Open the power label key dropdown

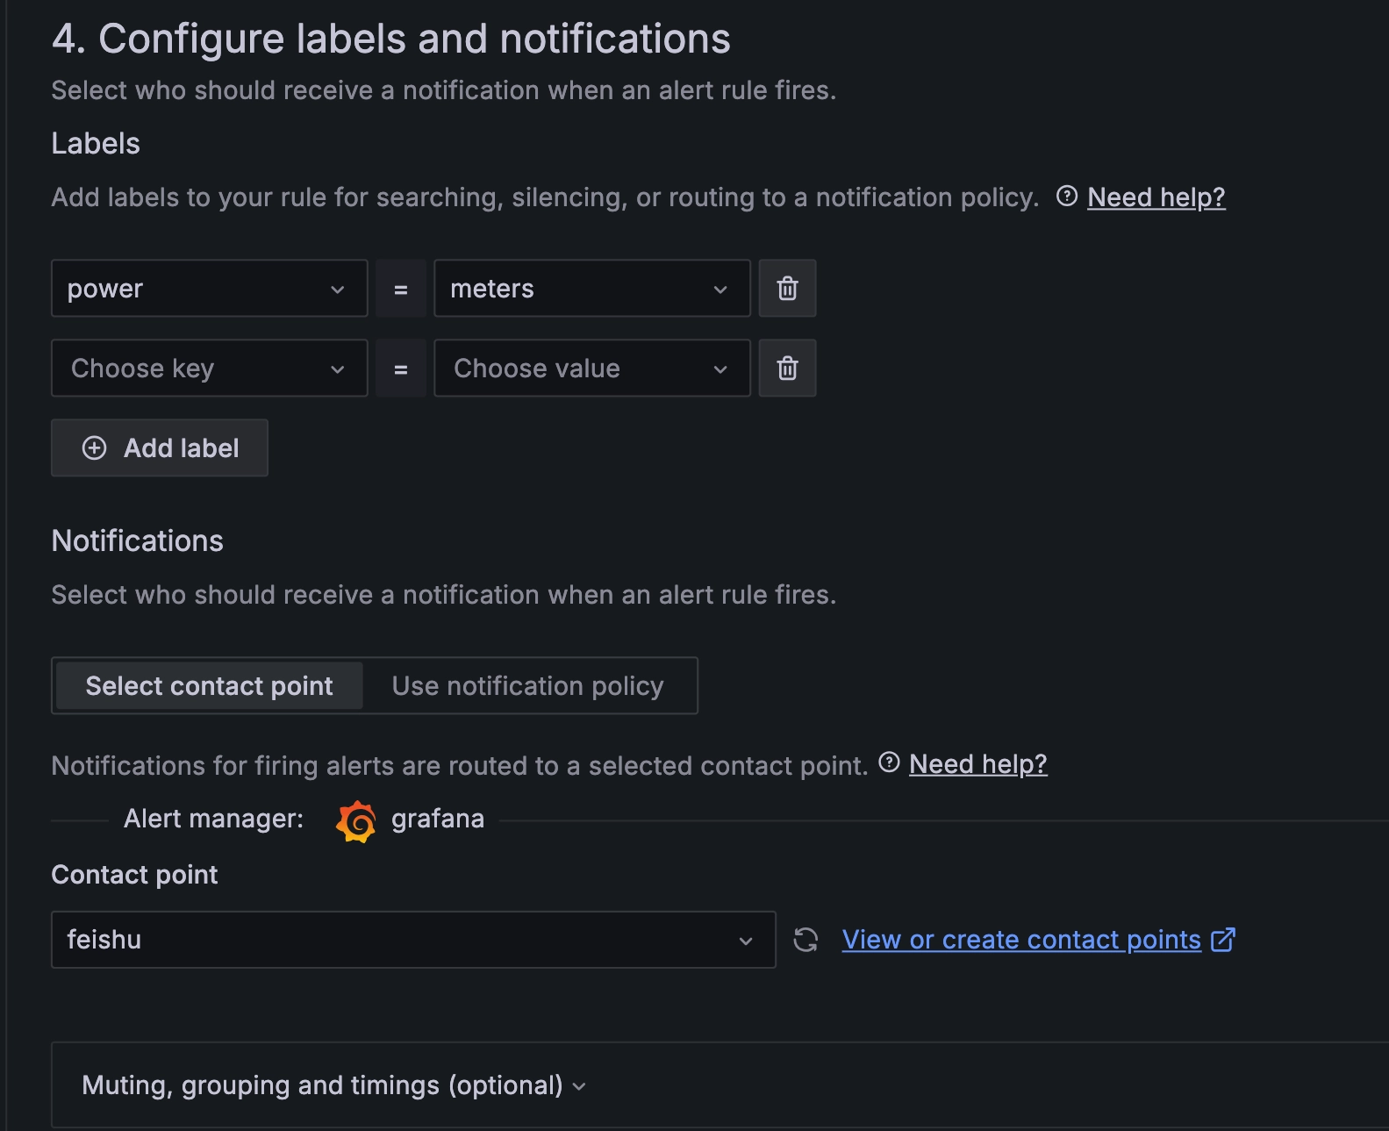tap(209, 289)
